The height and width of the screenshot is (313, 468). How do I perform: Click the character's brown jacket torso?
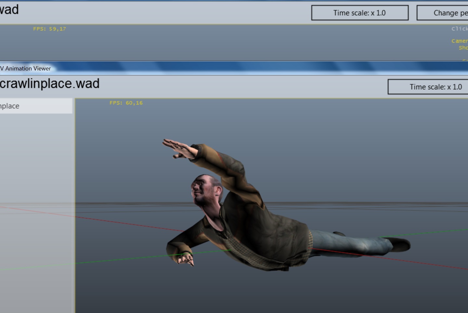pos(266,234)
